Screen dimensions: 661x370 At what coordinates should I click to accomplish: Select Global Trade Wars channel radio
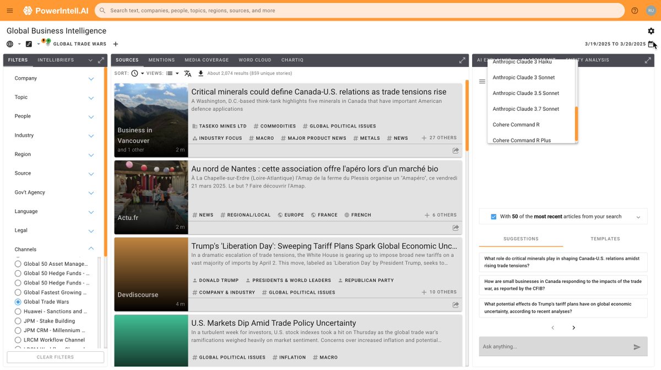tap(18, 302)
